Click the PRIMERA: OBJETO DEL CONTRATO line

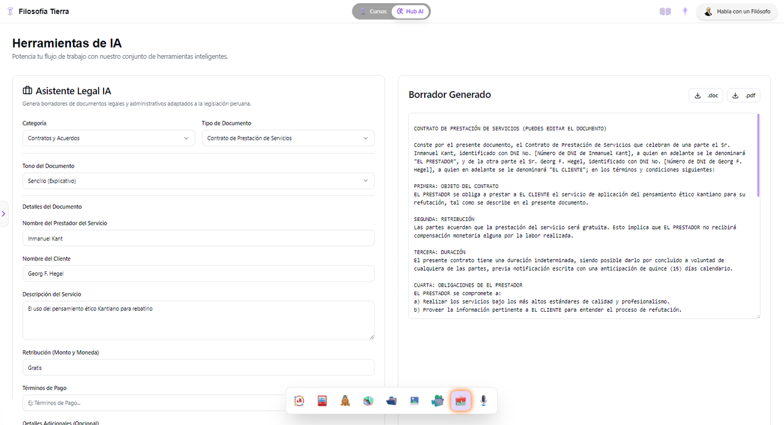456,186
